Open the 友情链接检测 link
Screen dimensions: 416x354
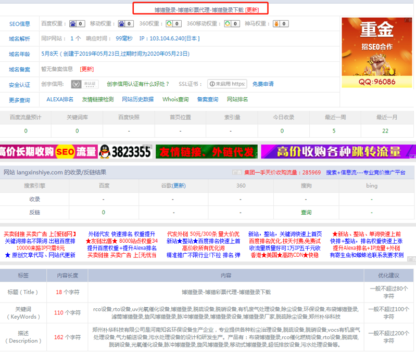(98, 99)
